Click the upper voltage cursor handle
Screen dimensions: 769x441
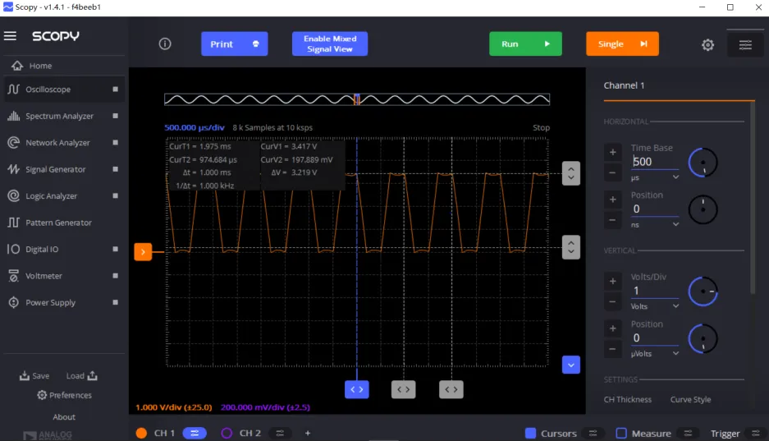(571, 173)
